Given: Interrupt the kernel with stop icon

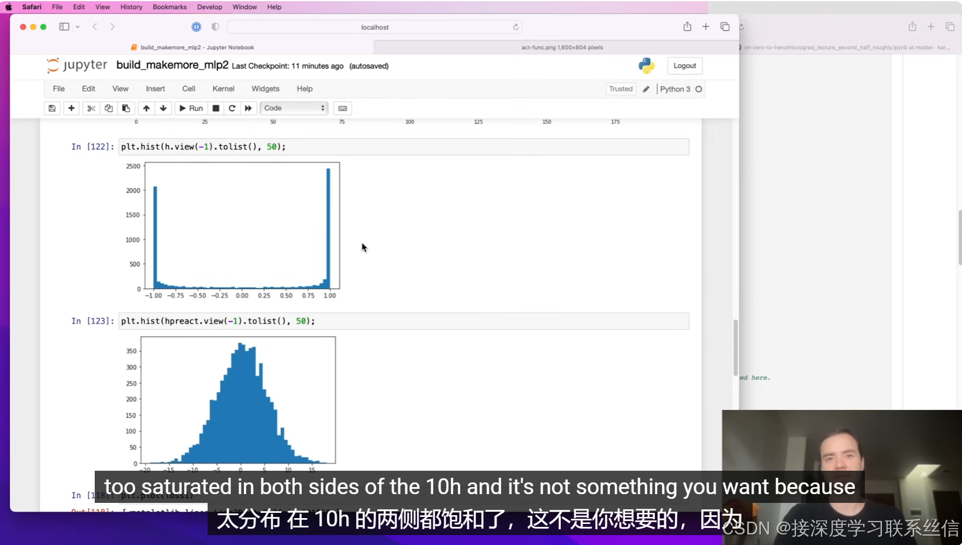Looking at the screenshot, I should point(216,108).
